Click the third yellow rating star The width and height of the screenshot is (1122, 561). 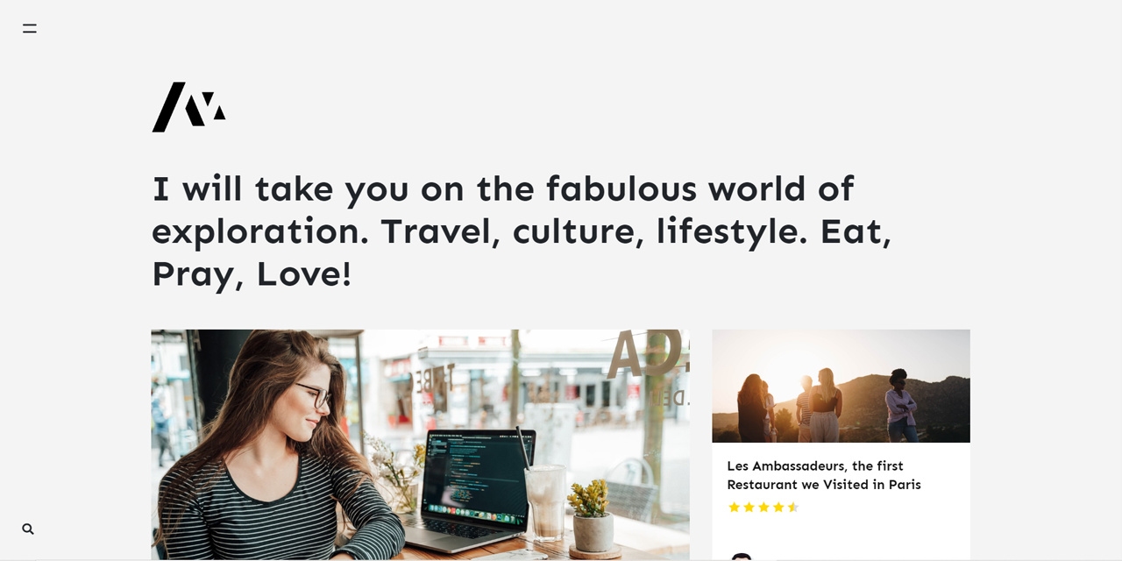point(763,507)
